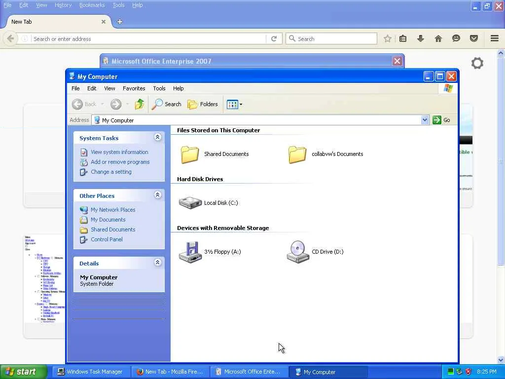
Task: Click the Firefox back arrow button
Action: [x=11, y=38]
